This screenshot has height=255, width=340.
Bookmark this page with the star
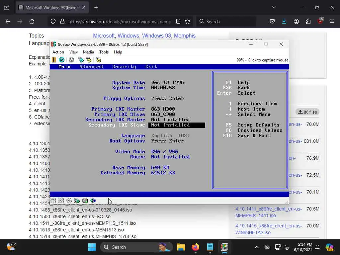[x=188, y=22]
